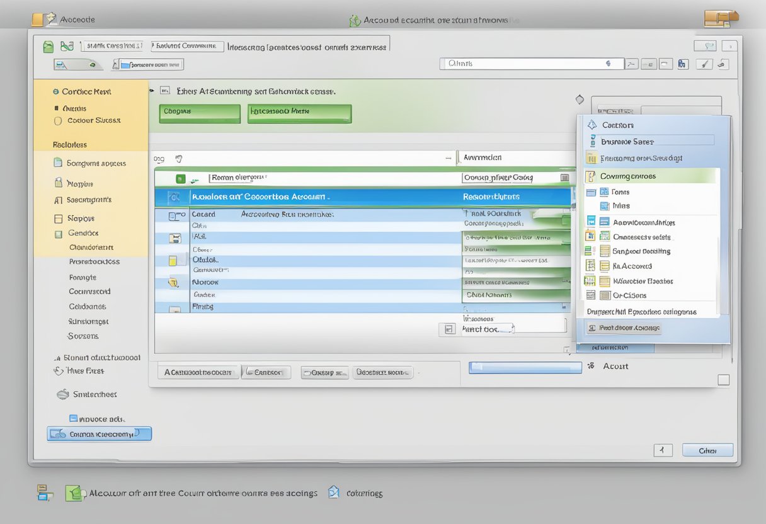Click the diamond icon beside Contiors popup entry
This screenshot has height=524, width=766.
pos(592,125)
